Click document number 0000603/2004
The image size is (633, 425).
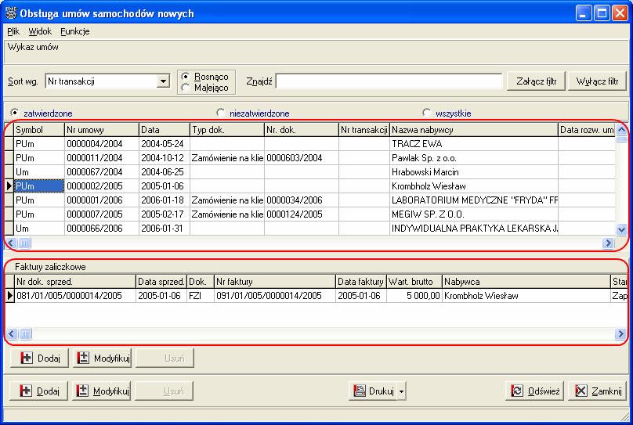(x=301, y=158)
